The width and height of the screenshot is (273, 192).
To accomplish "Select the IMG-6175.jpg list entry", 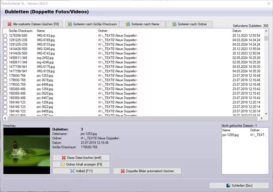I will tap(46, 67).
